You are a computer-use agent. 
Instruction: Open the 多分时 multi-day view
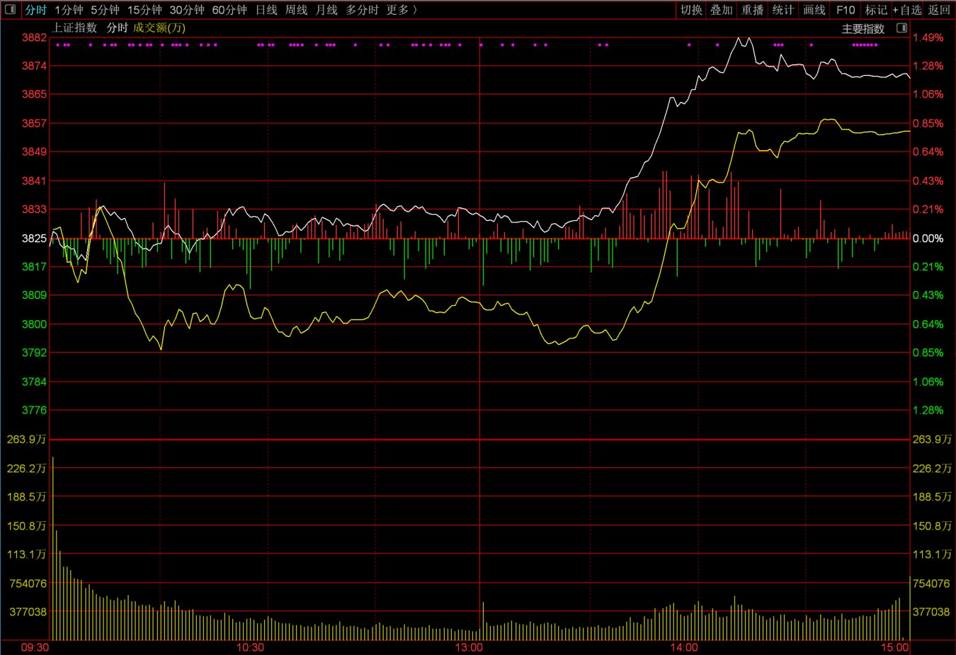[x=362, y=10]
